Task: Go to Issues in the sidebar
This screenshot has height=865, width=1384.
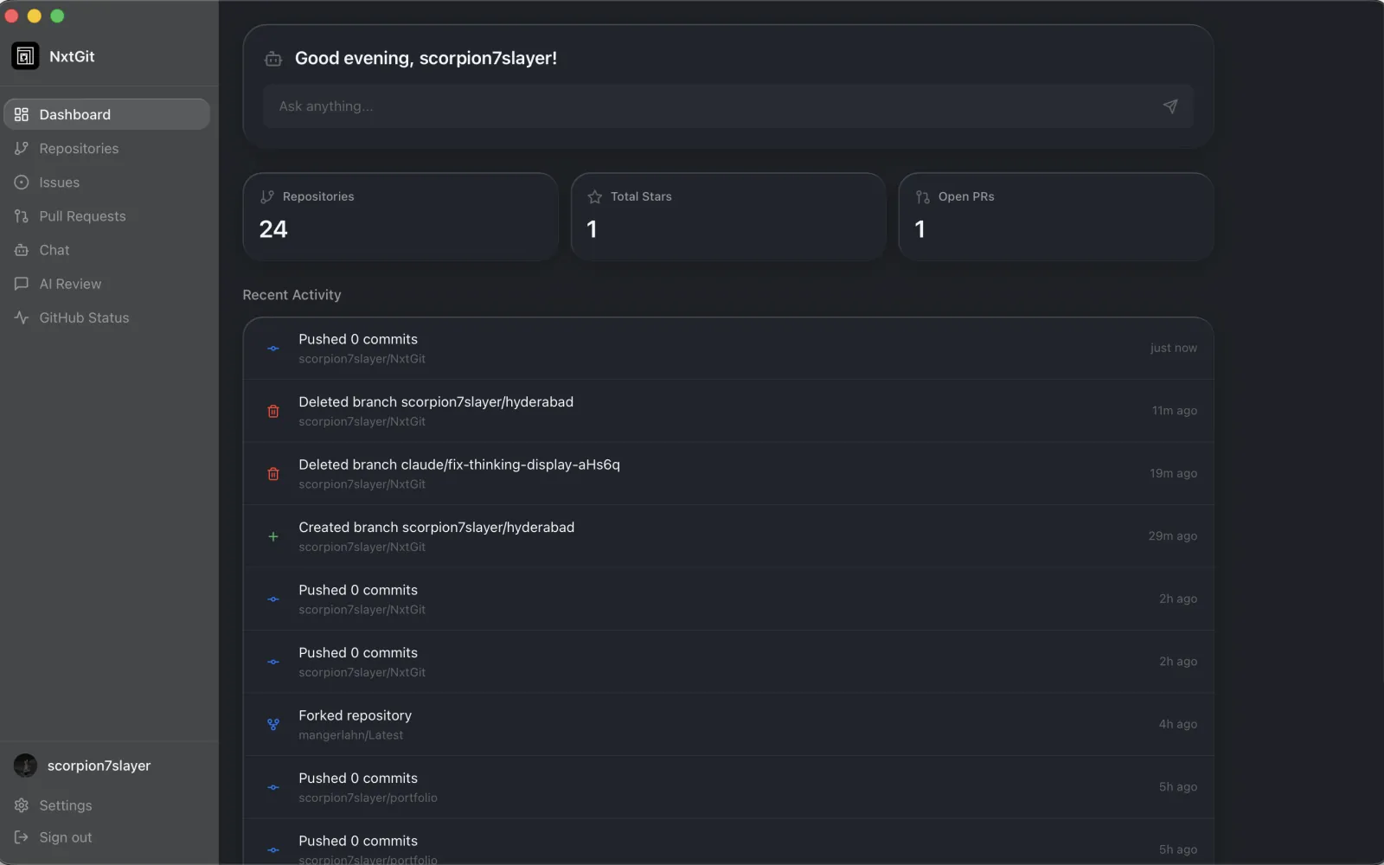Action: tap(107, 183)
